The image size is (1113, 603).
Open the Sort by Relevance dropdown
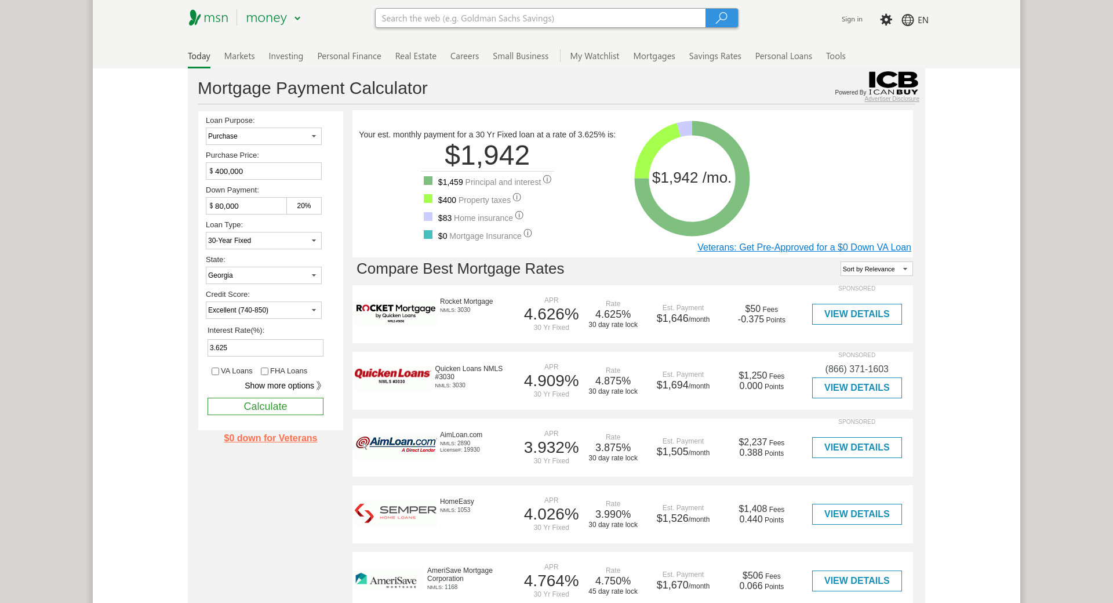[876, 269]
